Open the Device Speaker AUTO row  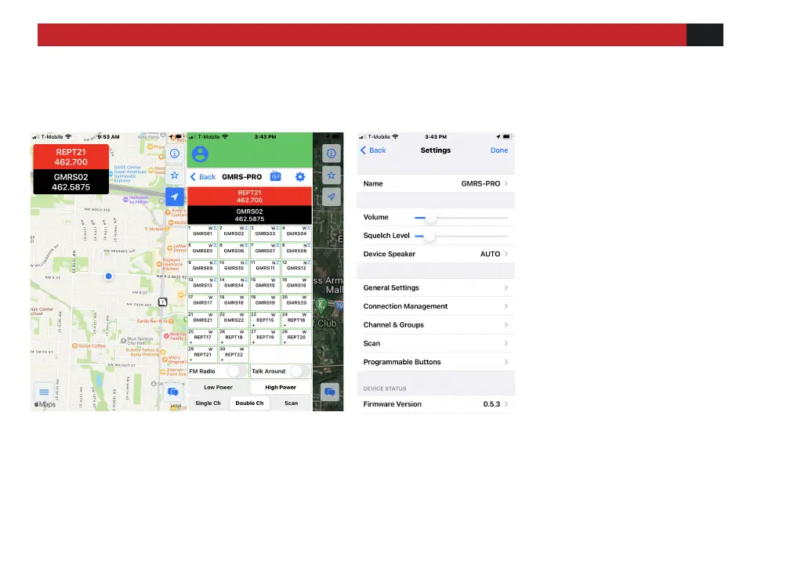point(436,254)
